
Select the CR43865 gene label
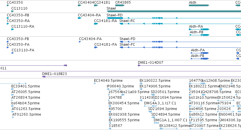123,3
